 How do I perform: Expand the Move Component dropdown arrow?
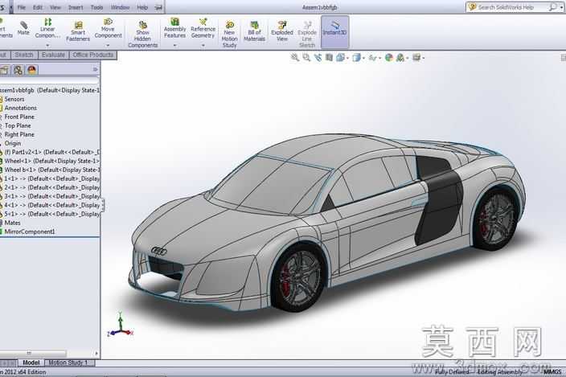coord(108,46)
